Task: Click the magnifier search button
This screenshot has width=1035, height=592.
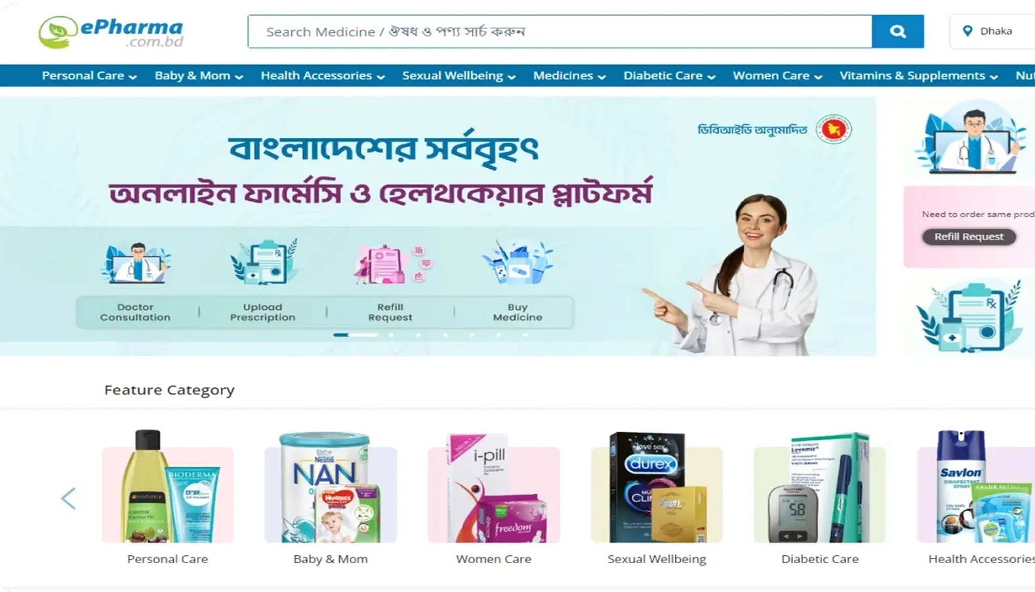Action: click(x=897, y=32)
